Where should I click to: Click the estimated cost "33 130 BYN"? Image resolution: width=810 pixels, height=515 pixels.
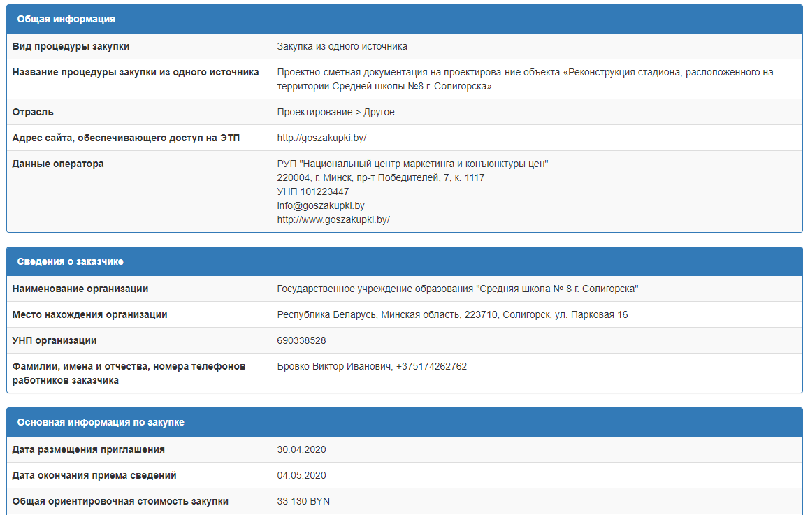click(305, 501)
